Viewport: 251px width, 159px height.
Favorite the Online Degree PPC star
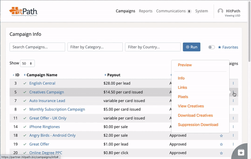(x=221, y=153)
